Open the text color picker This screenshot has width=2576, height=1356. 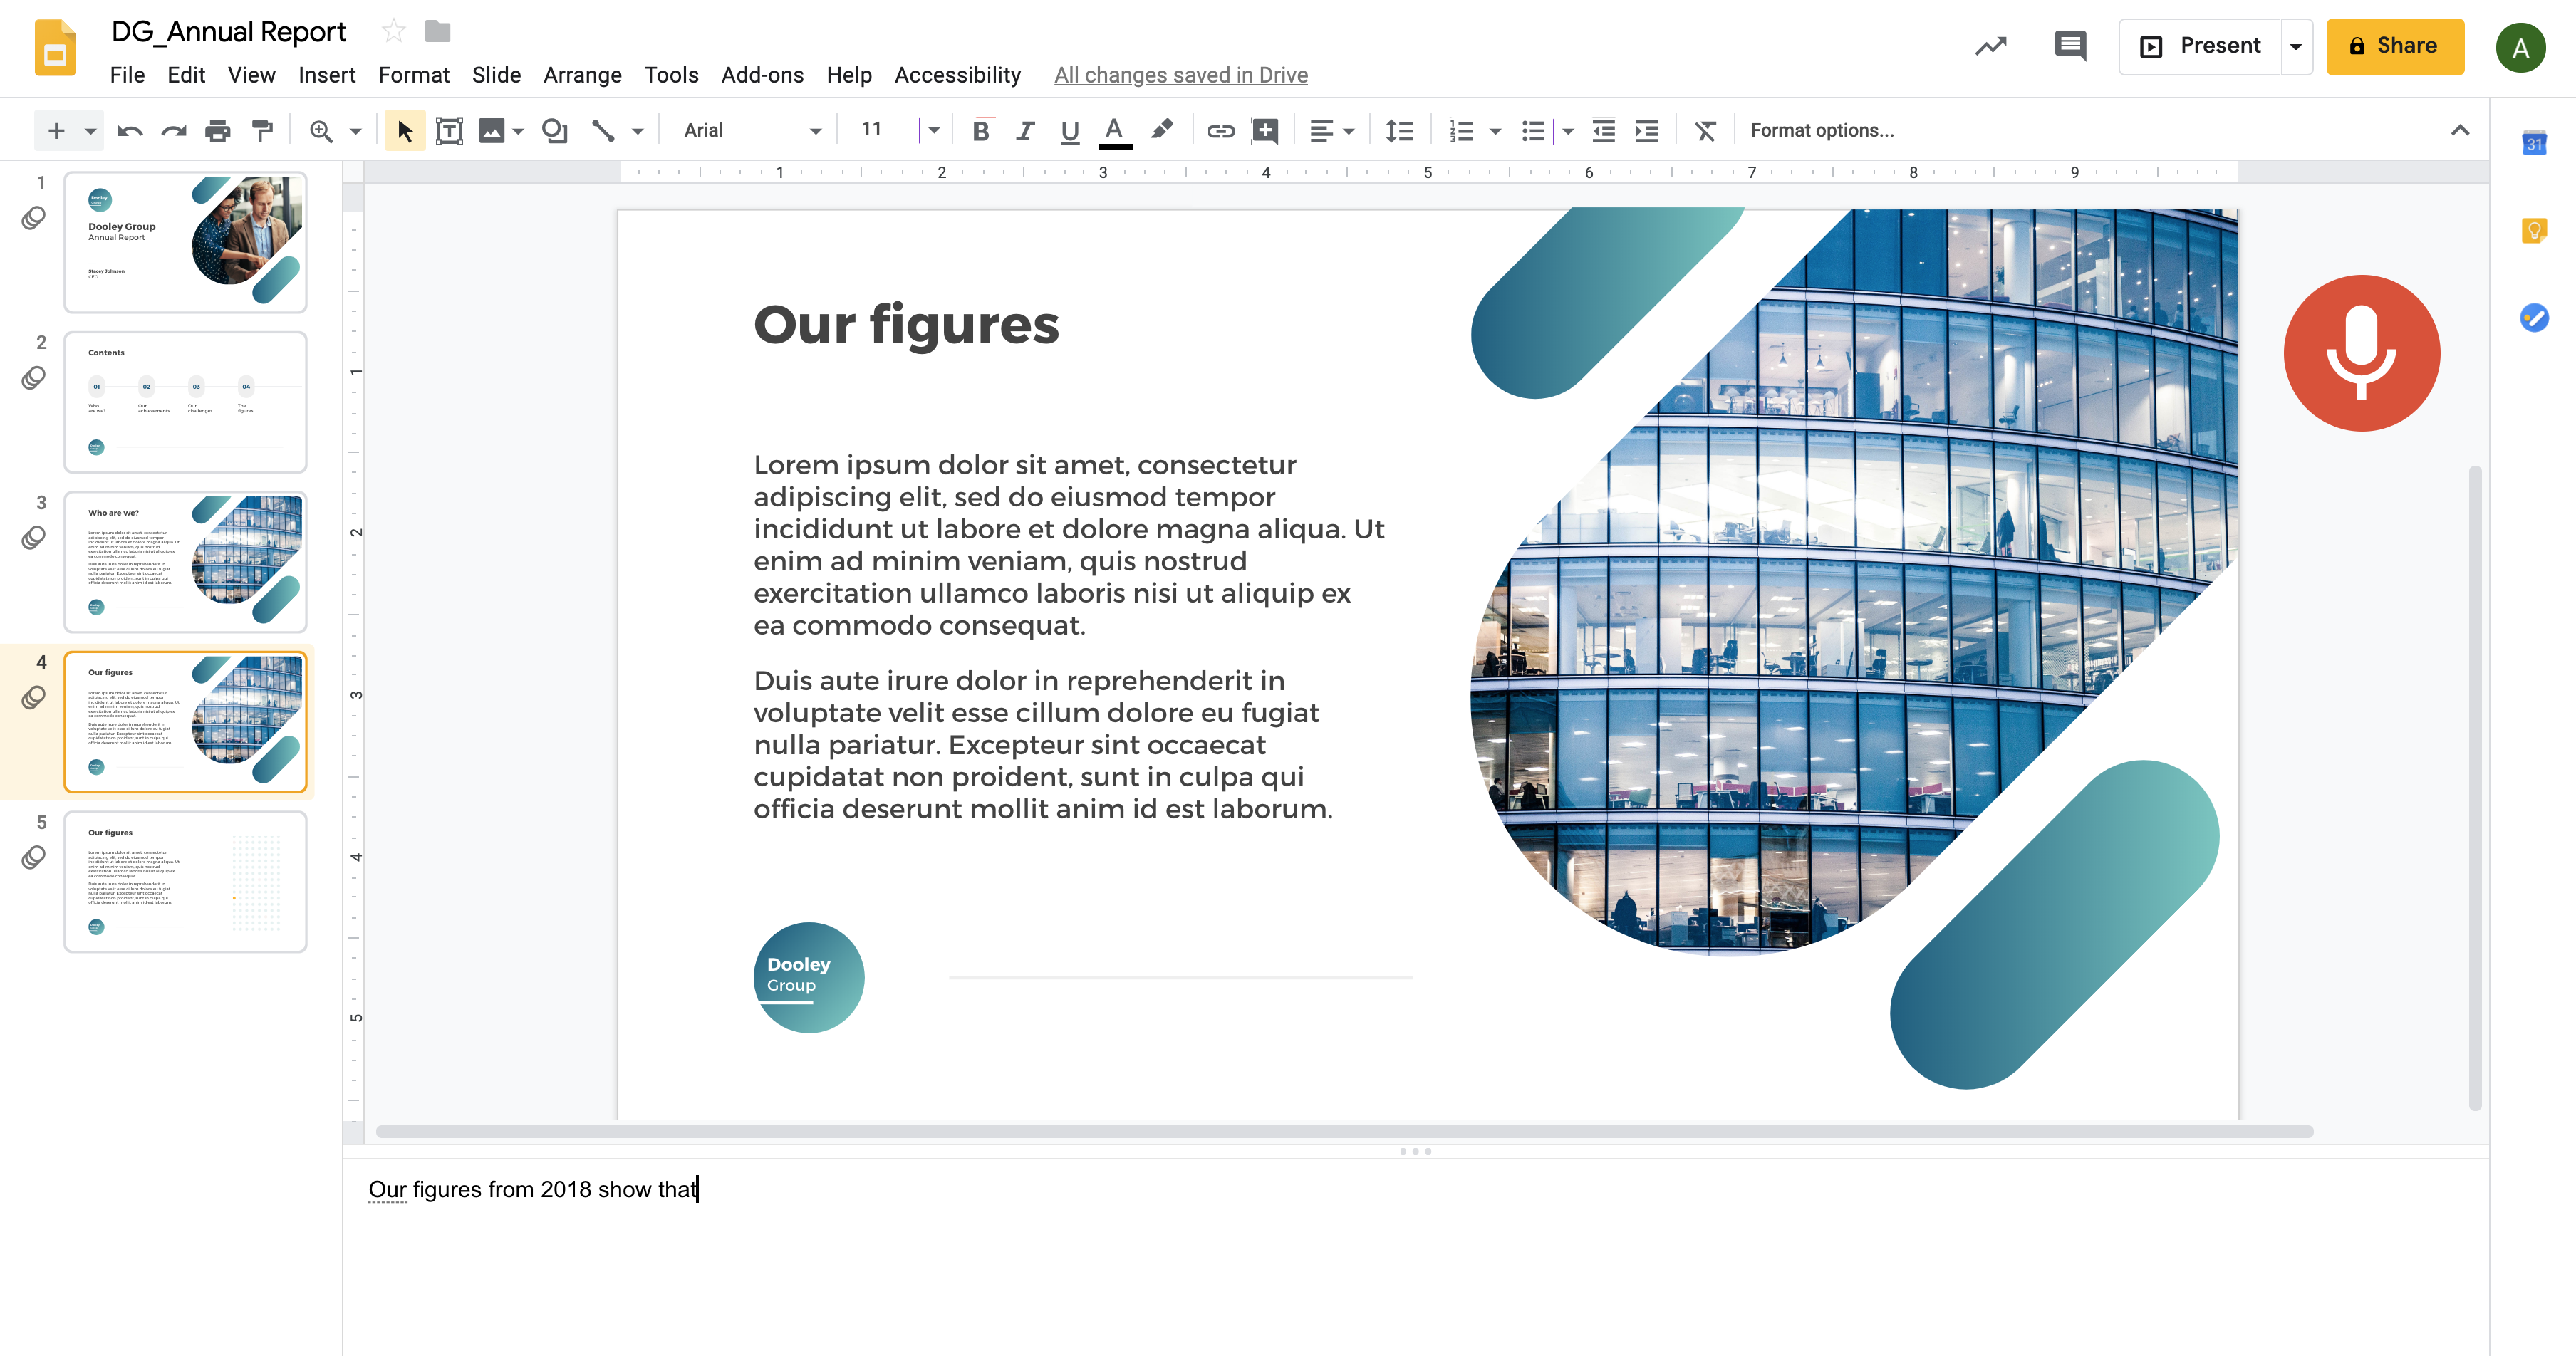click(1114, 131)
